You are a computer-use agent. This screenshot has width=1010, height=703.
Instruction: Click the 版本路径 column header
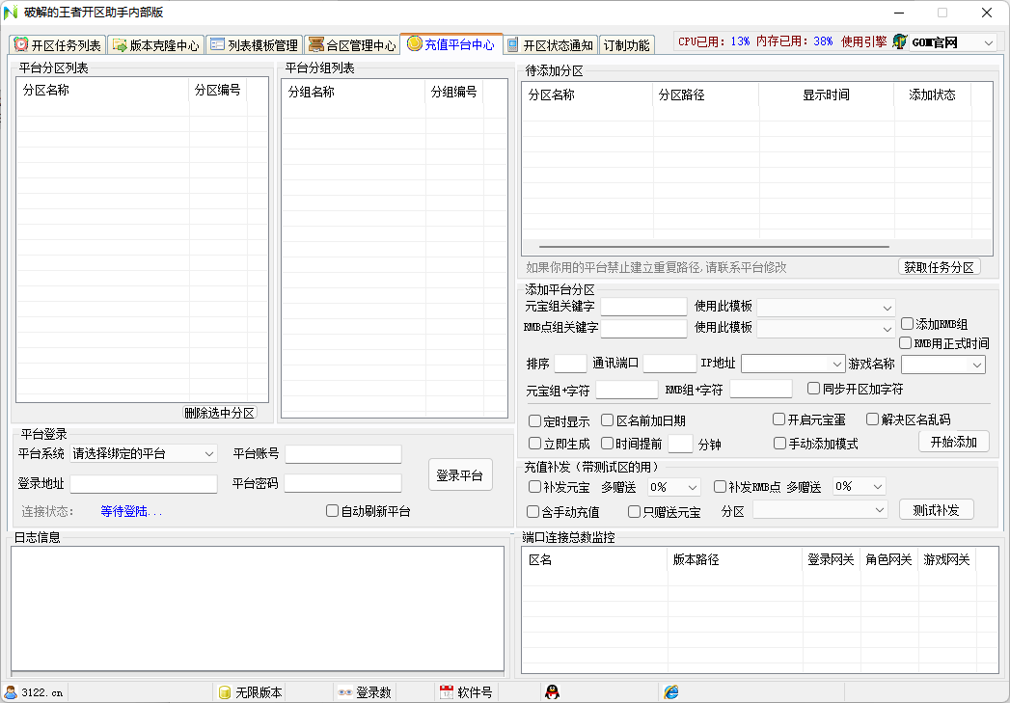pyautogui.click(x=735, y=559)
